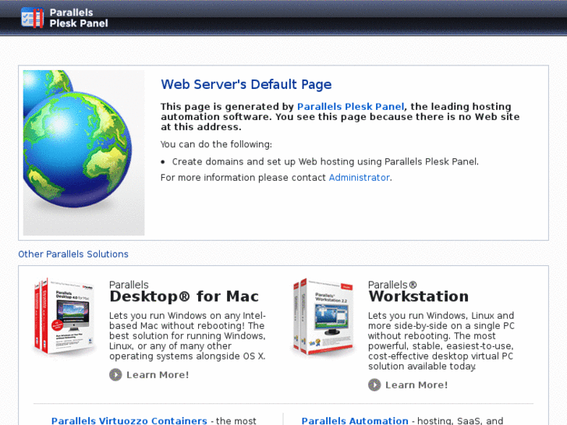Click the arrow icon beside Desktop Learn More
Viewport: 567px width, 425px height.
115,375
